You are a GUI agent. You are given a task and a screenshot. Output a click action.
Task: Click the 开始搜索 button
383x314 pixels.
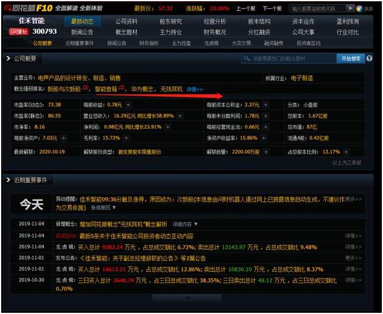[350, 58]
